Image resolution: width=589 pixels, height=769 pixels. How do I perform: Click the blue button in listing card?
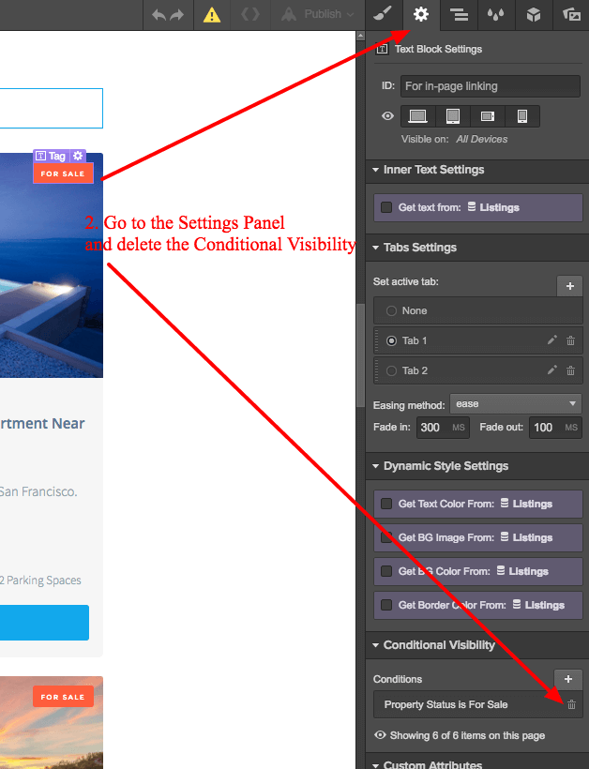pyautogui.click(x=44, y=623)
